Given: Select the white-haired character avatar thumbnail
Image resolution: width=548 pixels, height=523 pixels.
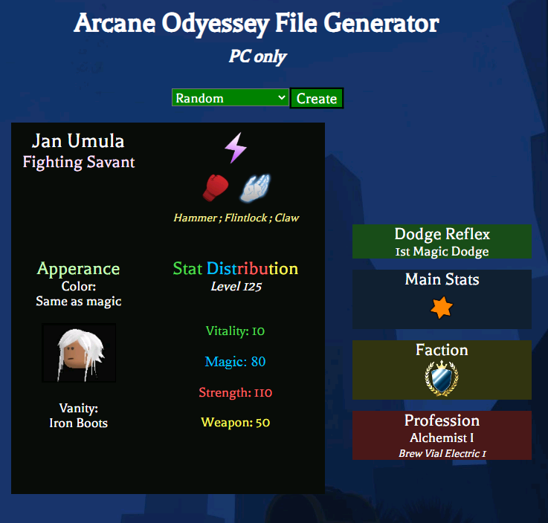Looking at the screenshot, I should pos(79,353).
